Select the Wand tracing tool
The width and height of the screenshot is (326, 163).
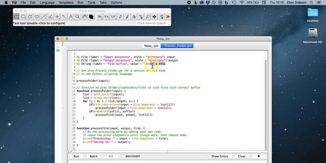[64, 17]
